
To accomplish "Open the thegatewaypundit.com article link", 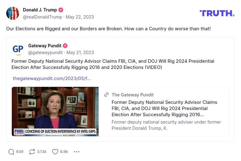I will [x=52, y=78].
